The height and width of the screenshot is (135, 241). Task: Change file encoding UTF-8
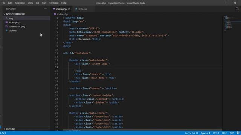coord(216,133)
